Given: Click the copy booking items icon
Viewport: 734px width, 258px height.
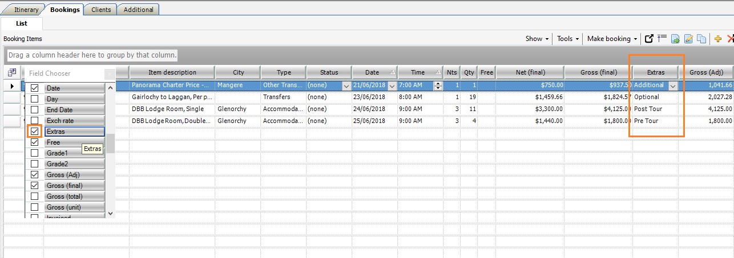Looking at the screenshot, I should pos(701,39).
